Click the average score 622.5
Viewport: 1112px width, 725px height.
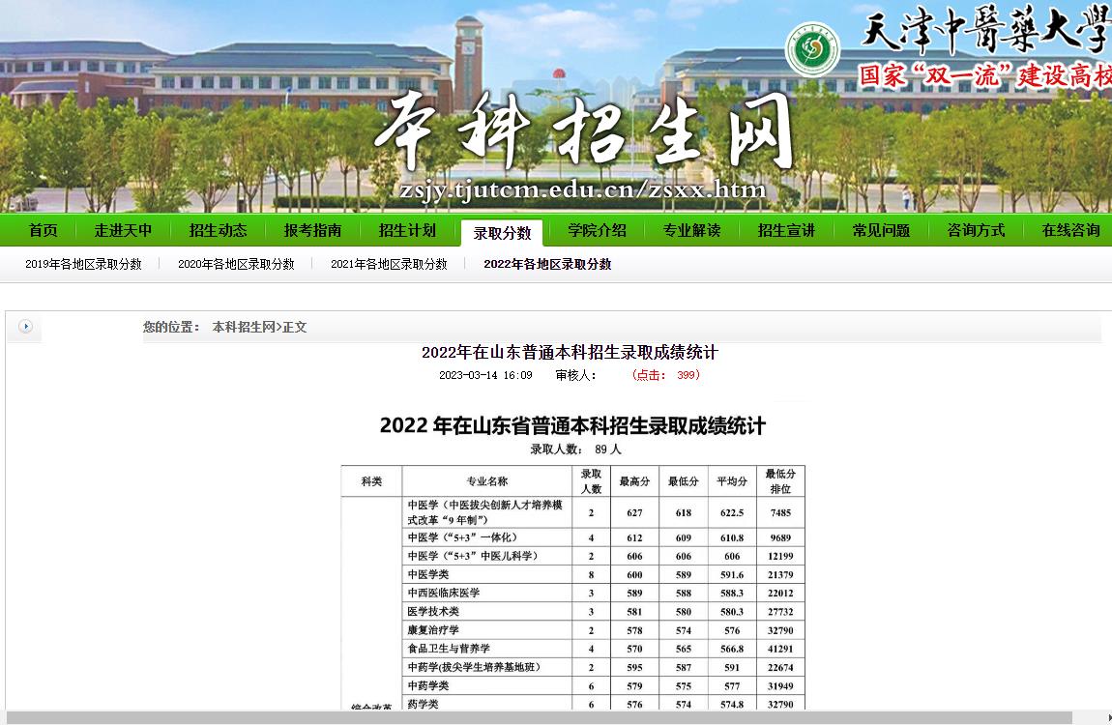pos(732,512)
